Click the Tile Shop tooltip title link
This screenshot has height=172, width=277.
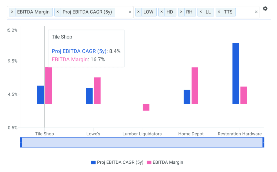pos(62,37)
